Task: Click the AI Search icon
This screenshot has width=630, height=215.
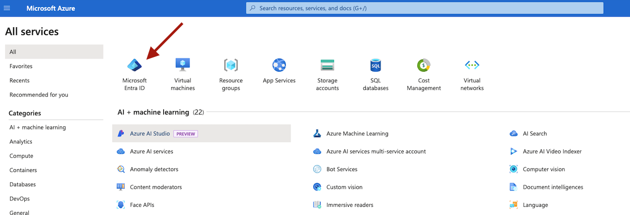Action: pos(514,134)
